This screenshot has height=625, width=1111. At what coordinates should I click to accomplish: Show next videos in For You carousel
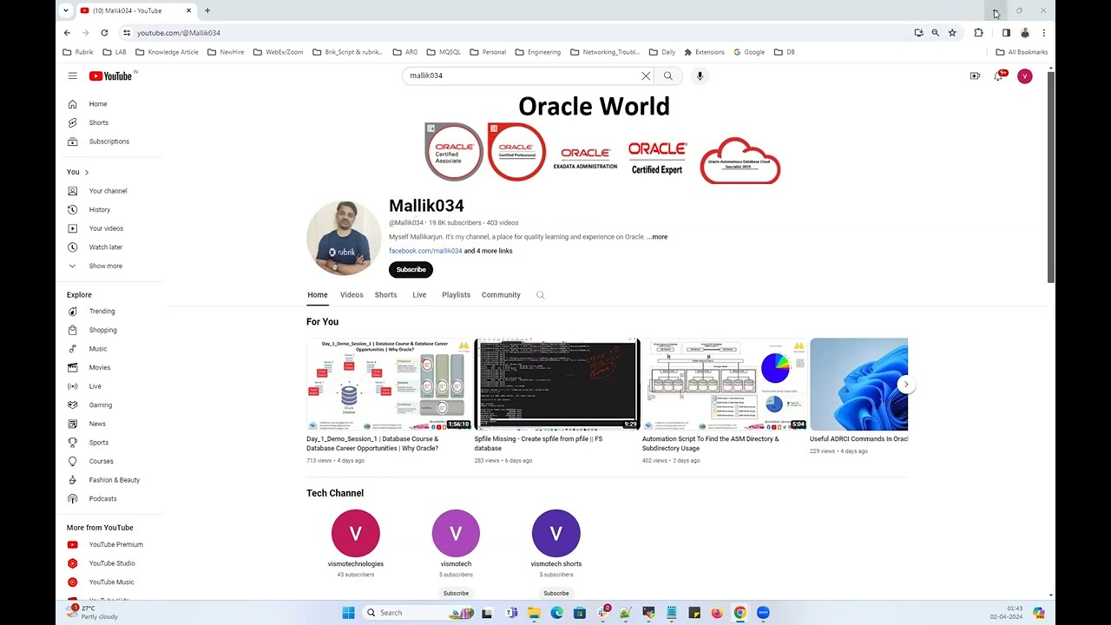coord(906,385)
